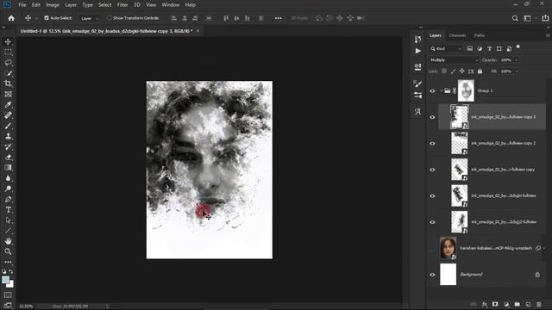This screenshot has height=310, width=552.
Task: Open the Window menu
Action: click(171, 5)
